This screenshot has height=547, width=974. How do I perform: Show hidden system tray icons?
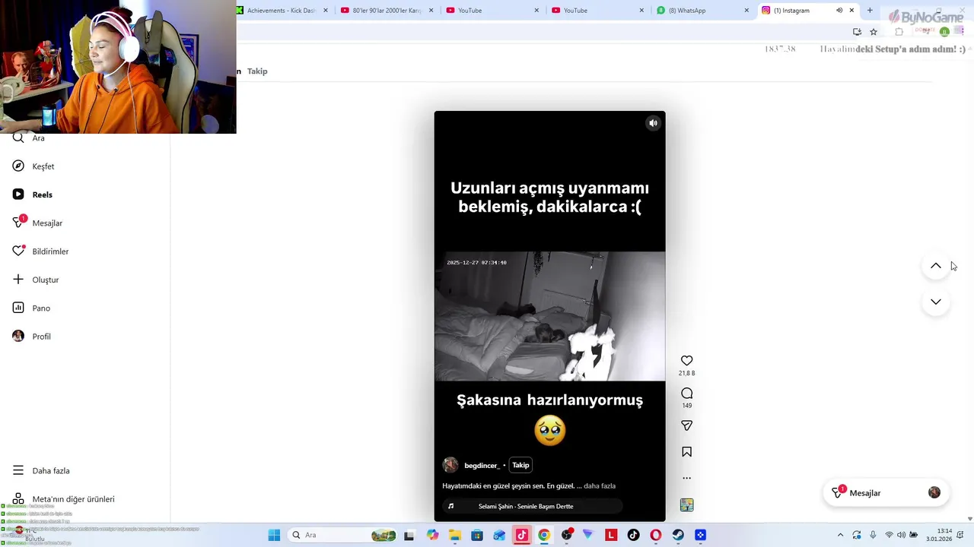[x=840, y=536]
